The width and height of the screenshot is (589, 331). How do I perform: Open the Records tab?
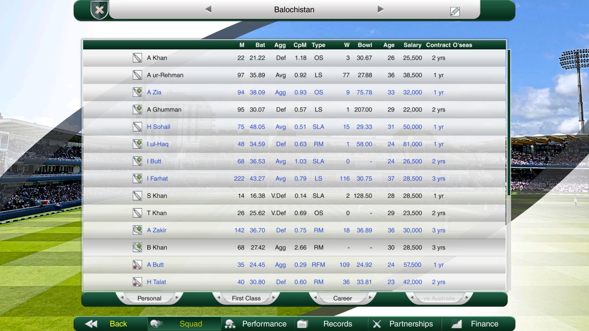332,324
